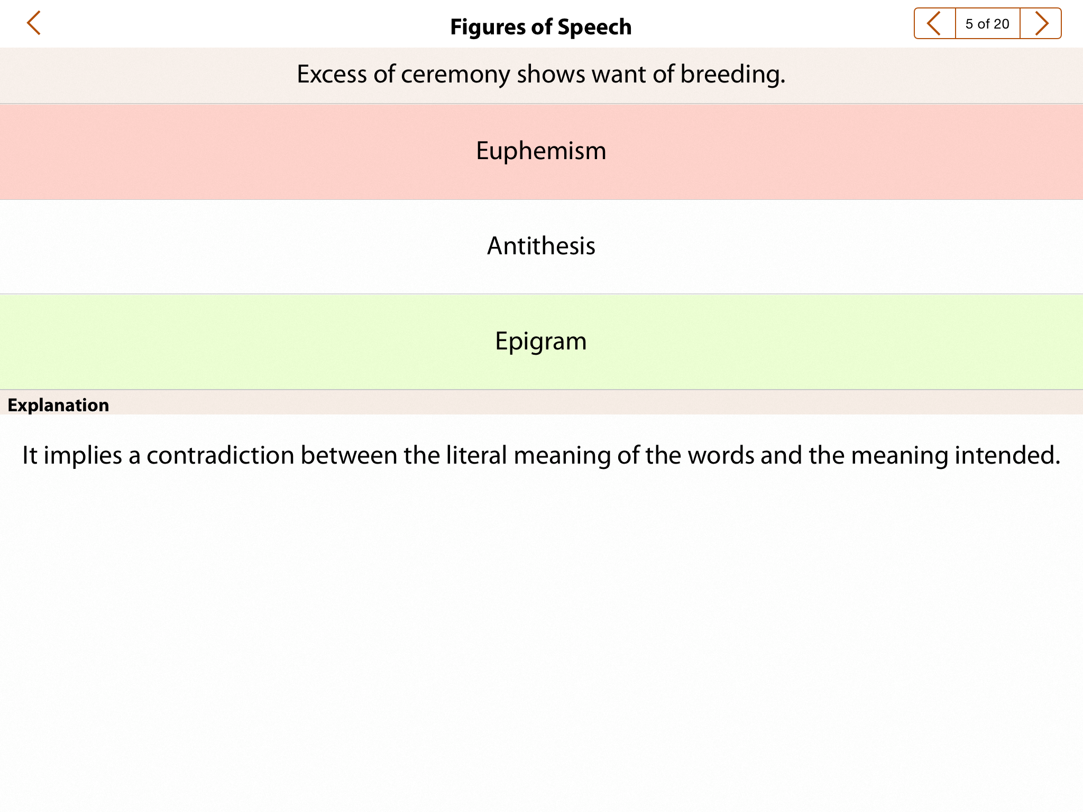Image resolution: width=1083 pixels, height=812 pixels.
Task: Select the Epigram answer option
Action: (541, 342)
